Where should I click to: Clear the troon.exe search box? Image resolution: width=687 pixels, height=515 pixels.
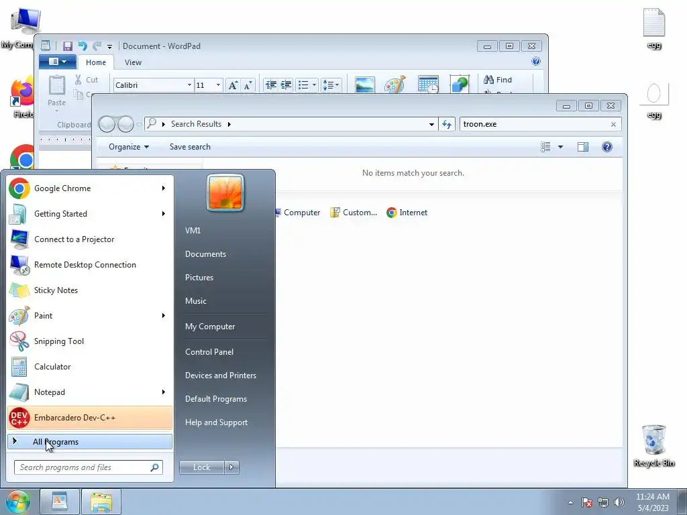tap(613, 124)
